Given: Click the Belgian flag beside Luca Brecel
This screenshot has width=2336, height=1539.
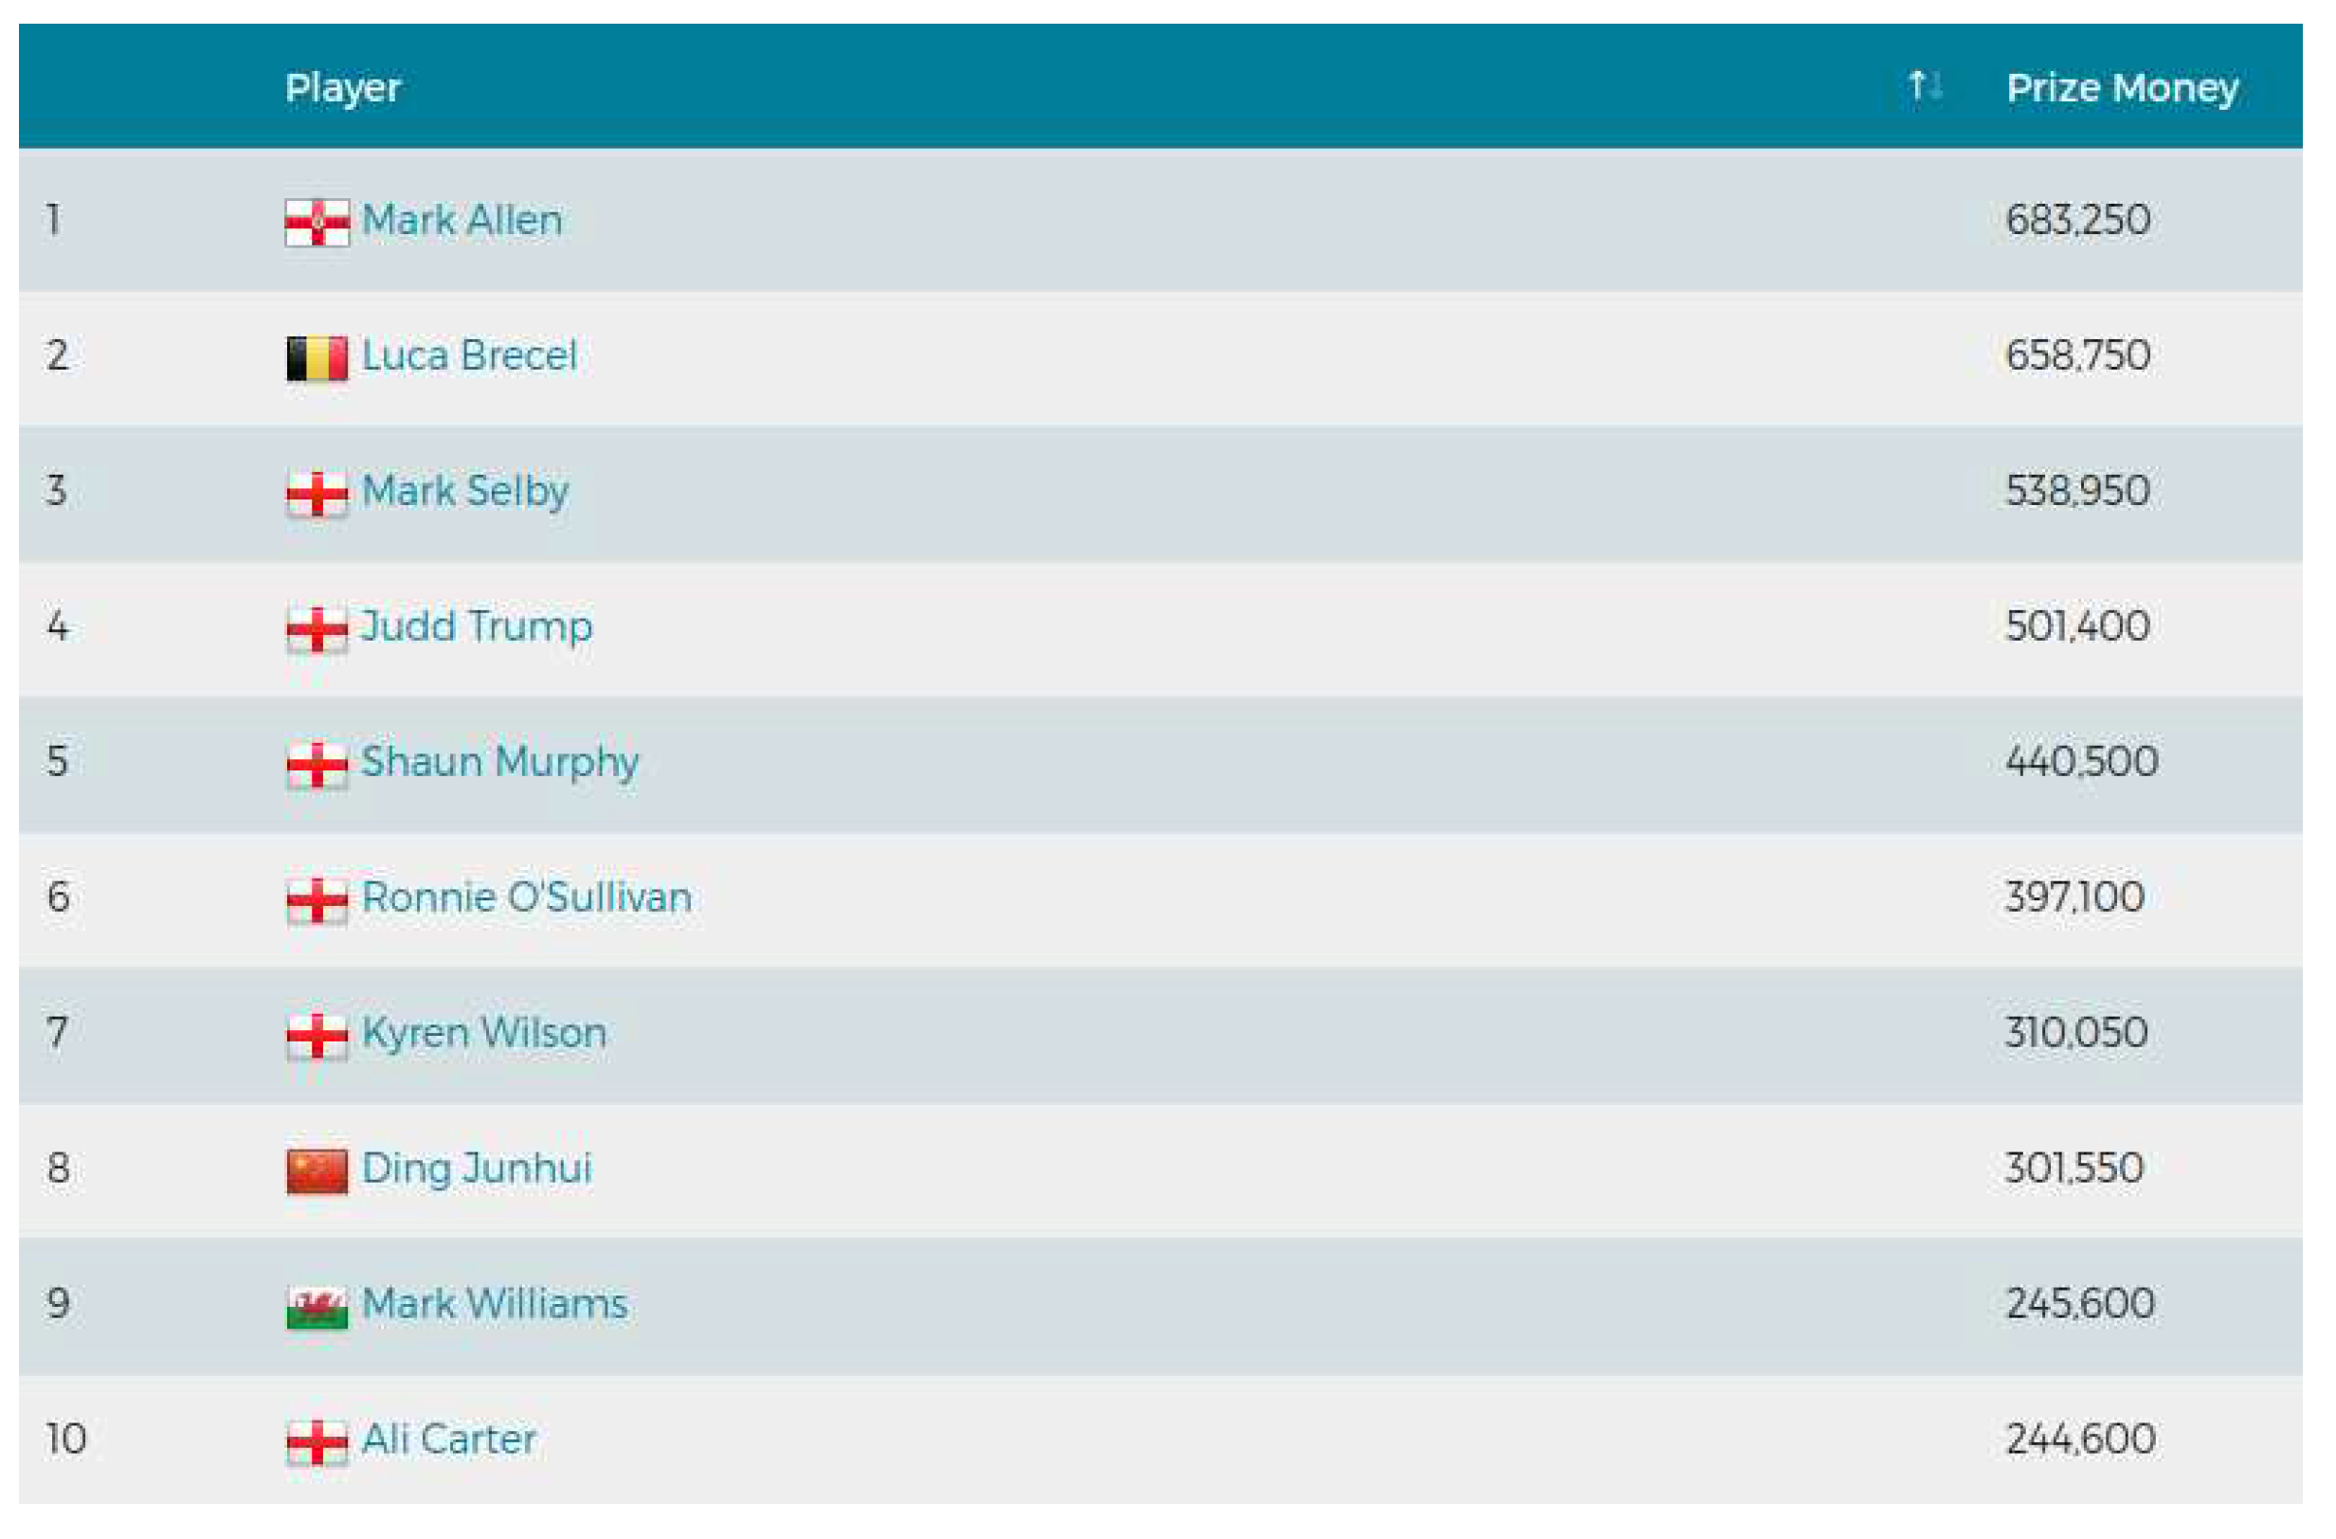Looking at the screenshot, I should click(317, 358).
